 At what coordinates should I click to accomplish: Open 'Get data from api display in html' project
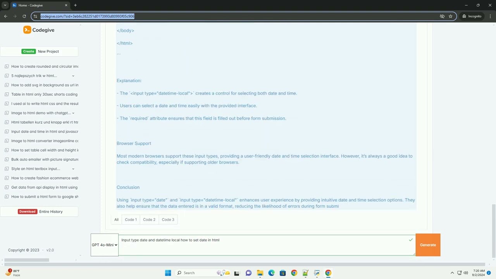click(45, 187)
